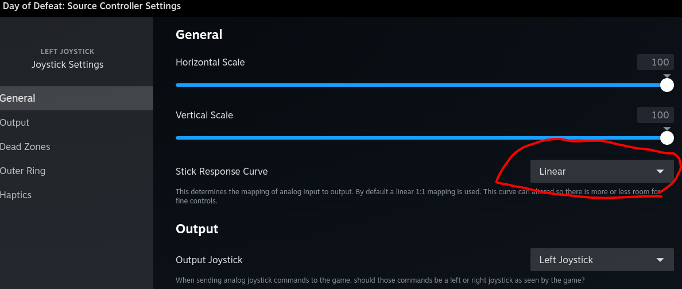
Task: Open the Dead Zones settings tab
Action: tap(25, 147)
